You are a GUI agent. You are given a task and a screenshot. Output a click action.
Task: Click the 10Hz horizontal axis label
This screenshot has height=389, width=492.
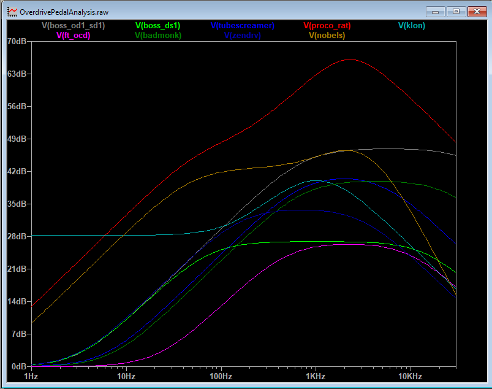[x=126, y=377]
